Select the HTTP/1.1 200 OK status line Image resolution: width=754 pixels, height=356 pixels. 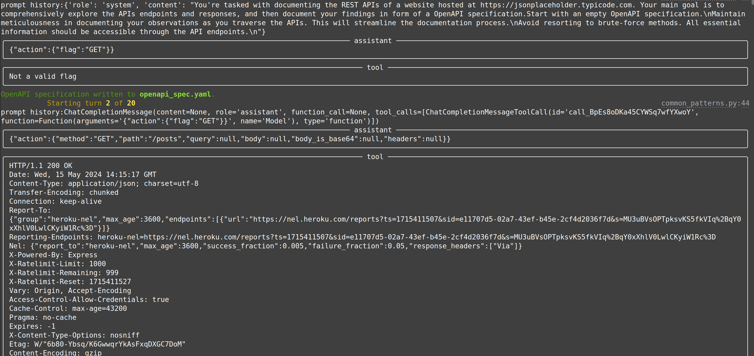(41, 165)
